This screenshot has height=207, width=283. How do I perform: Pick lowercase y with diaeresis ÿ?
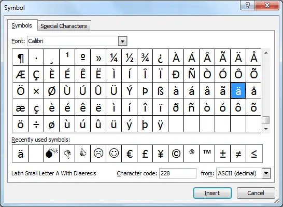point(161,124)
